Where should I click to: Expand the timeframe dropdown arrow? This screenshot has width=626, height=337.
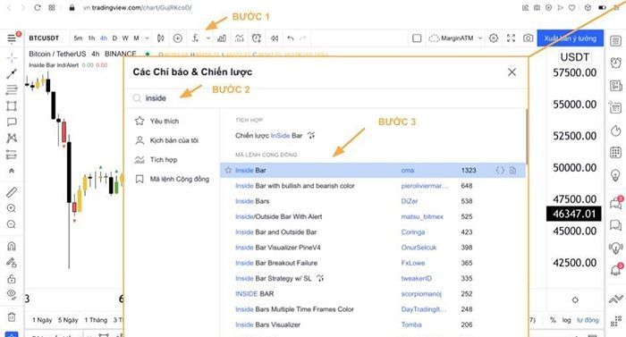(x=147, y=38)
